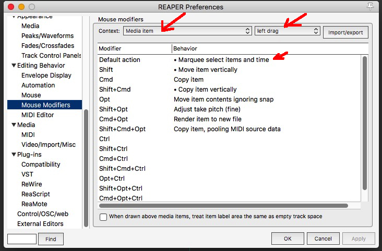
Task: Open VST plug-in settings
Action: click(x=27, y=174)
